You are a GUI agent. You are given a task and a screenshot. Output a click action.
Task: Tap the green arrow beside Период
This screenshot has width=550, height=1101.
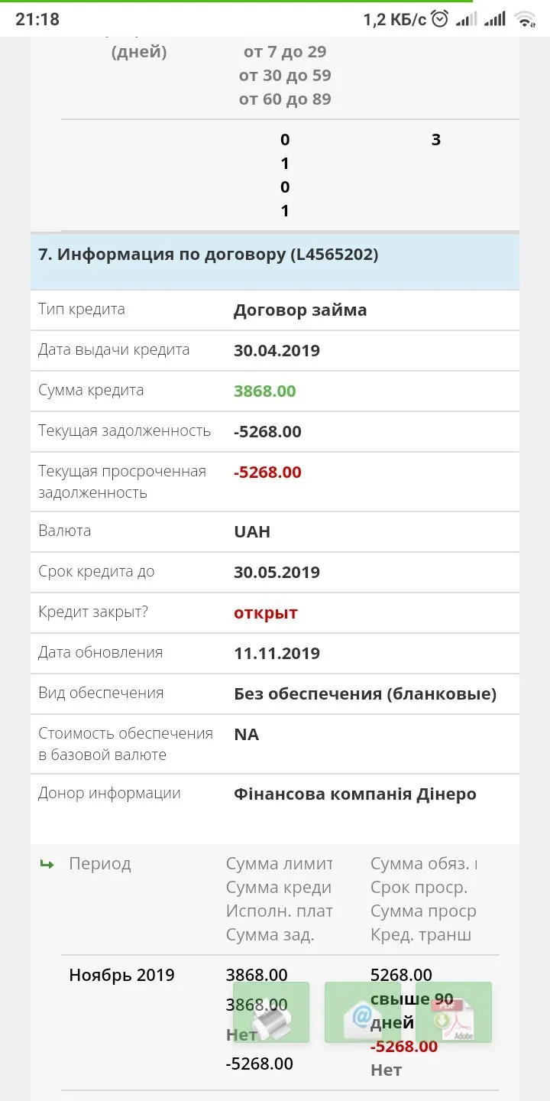(x=47, y=864)
